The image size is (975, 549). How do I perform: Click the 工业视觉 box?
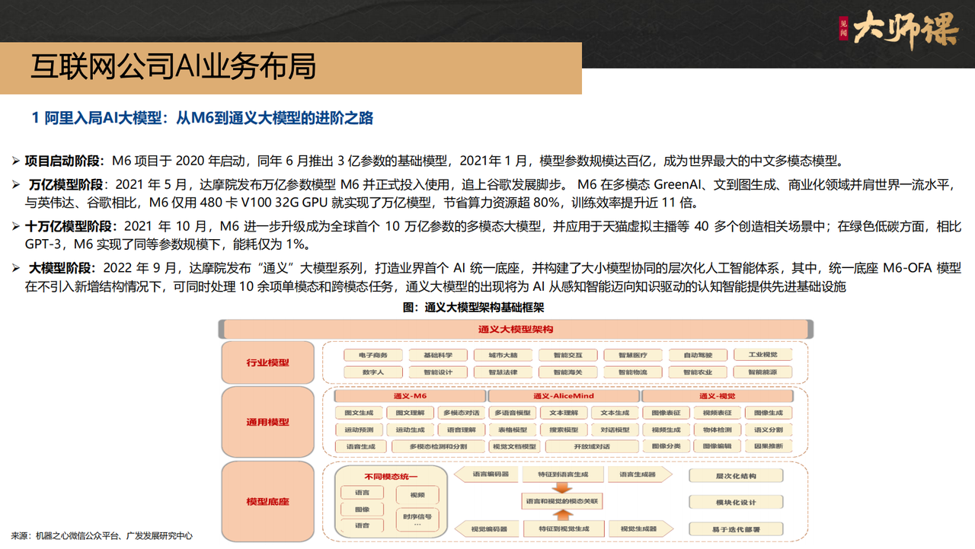coord(762,355)
